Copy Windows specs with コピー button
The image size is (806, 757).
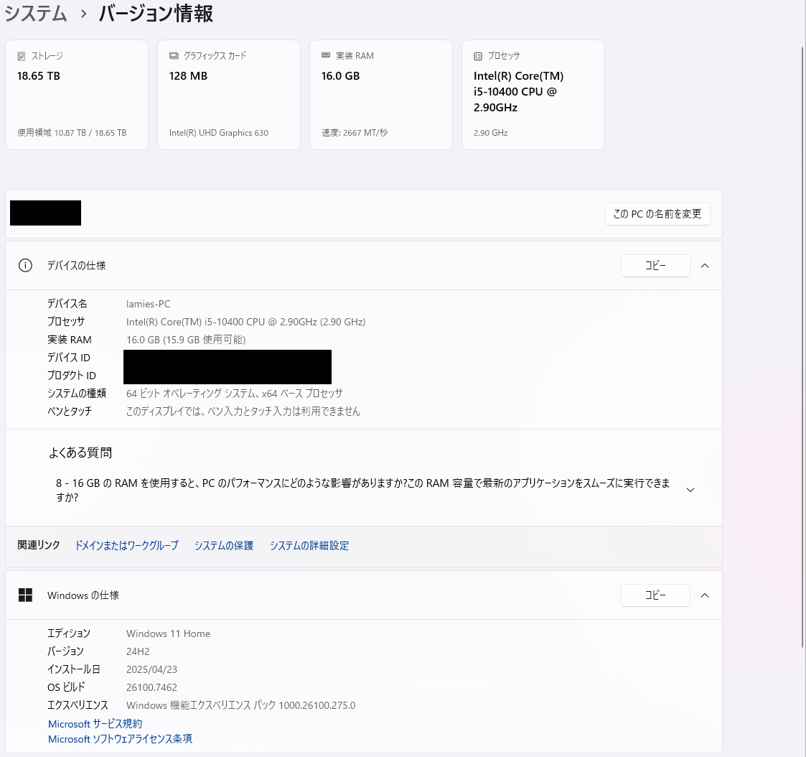(x=655, y=595)
